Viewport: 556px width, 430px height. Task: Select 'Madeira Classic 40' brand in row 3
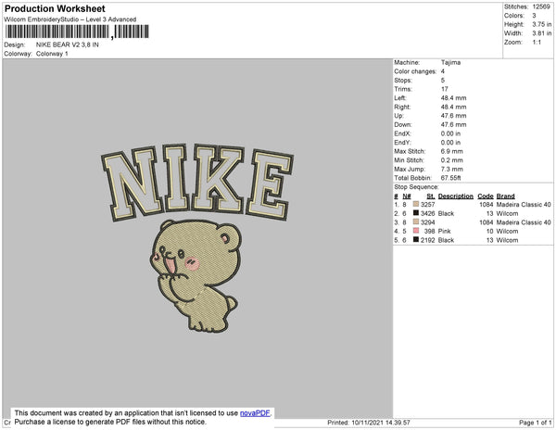point(524,222)
